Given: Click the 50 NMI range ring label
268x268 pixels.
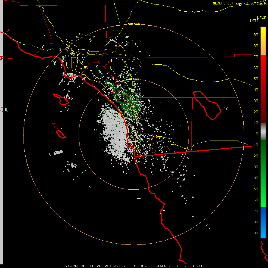Looking at the screenshot, I should 134,79.
